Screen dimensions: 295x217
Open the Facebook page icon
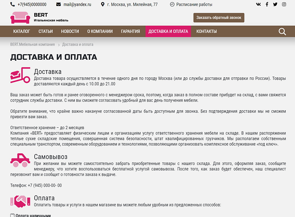pos(267,4)
